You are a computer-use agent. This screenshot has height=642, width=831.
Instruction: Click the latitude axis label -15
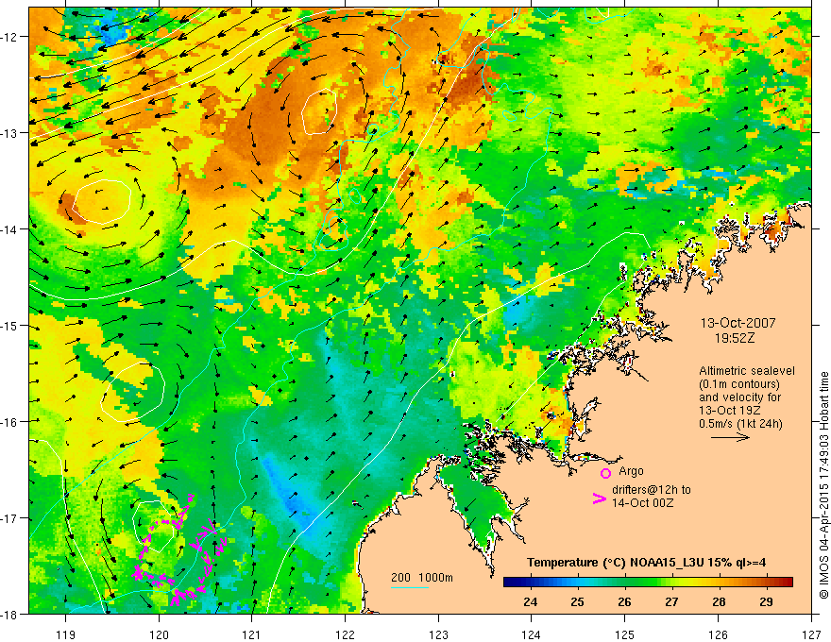9,325
